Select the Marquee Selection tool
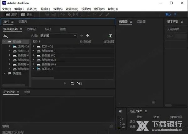 pos(88,14)
